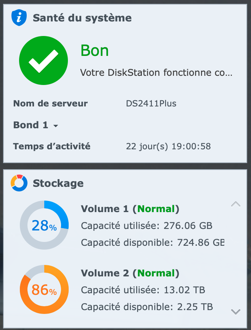The image size is (251, 330).
Task: Select the Volume 1 (Normal) heading
Action: tap(130, 209)
